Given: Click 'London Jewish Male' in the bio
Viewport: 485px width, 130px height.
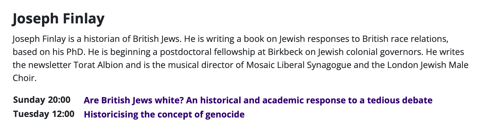Looking at the screenshot, I should [x=425, y=65].
